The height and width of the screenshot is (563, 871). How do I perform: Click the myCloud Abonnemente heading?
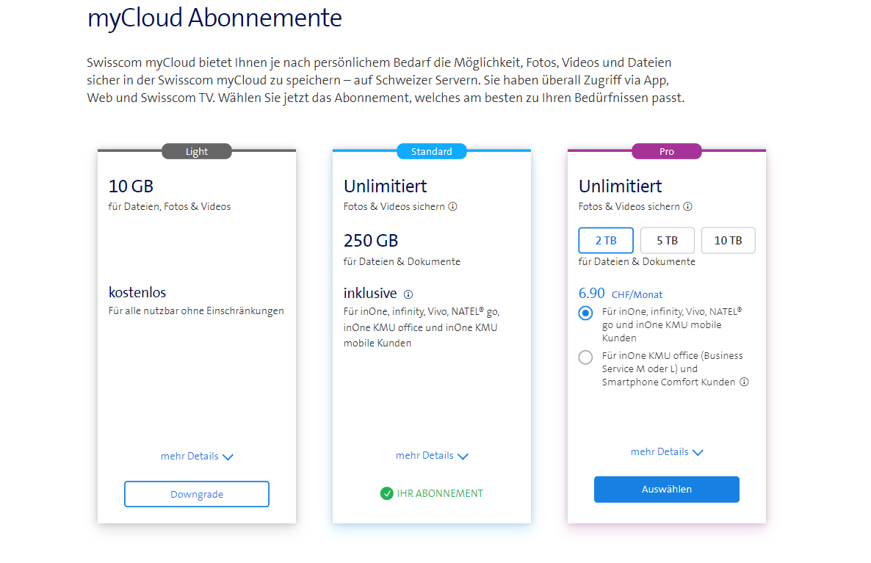coord(214,18)
